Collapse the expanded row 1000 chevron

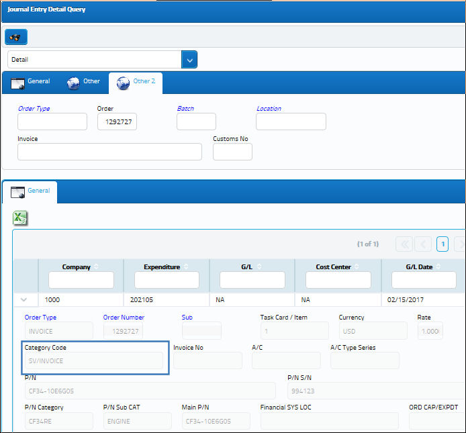tap(24, 299)
